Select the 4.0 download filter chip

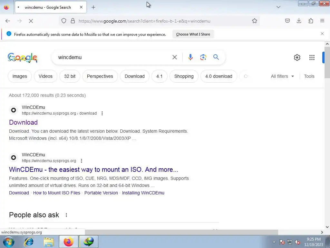click(x=219, y=76)
